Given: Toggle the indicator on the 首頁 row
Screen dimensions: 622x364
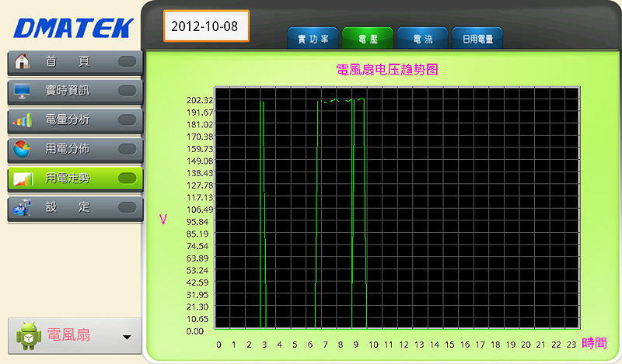Looking at the screenshot, I should pos(127,61).
